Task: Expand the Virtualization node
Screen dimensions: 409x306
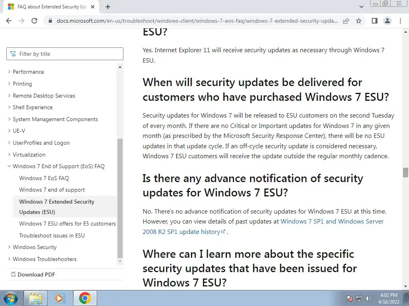Action: pyautogui.click(x=9, y=155)
